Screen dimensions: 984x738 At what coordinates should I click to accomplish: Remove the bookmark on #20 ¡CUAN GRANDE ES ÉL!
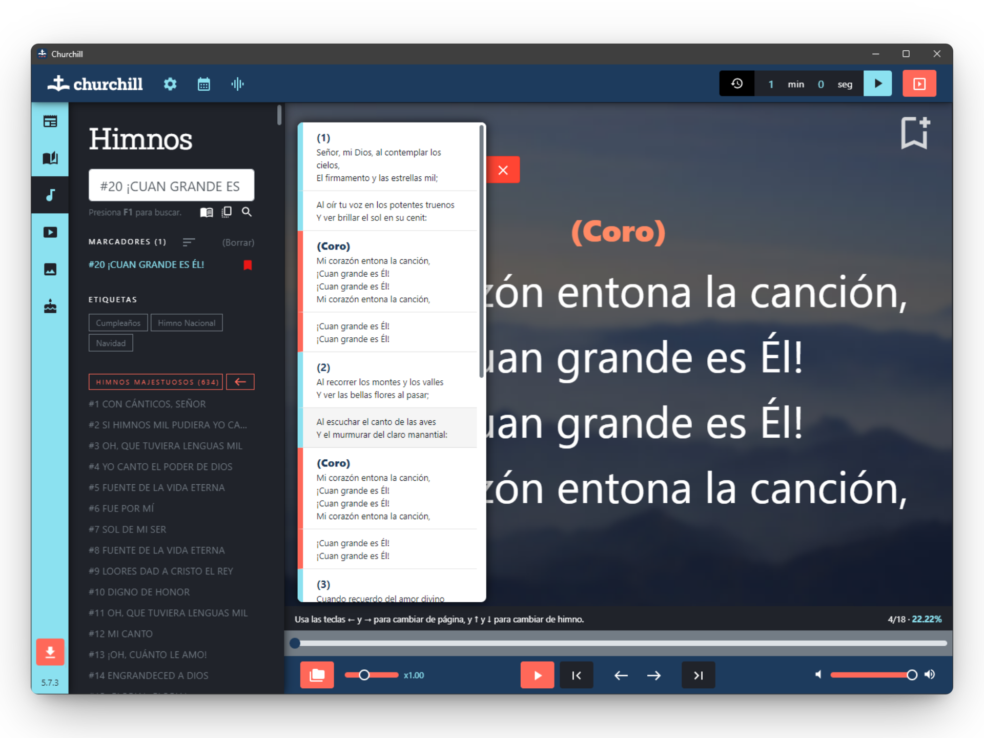248,265
